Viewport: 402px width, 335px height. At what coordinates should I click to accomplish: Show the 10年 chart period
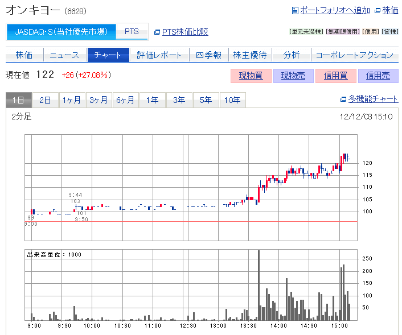(x=232, y=100)
